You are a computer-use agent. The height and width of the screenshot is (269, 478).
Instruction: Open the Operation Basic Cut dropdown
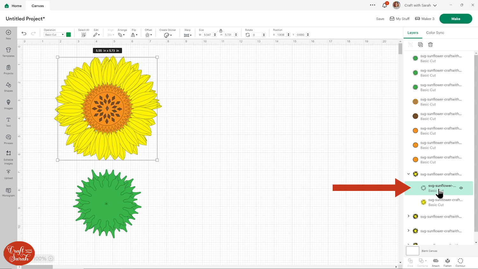[54, 35]
